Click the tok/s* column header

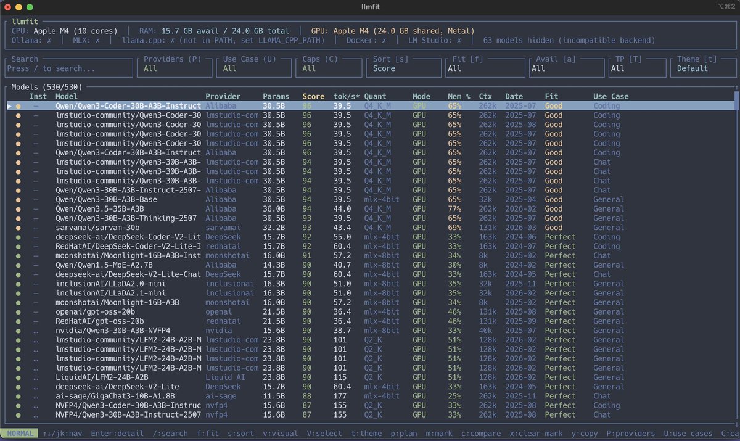tap(347, 96)
